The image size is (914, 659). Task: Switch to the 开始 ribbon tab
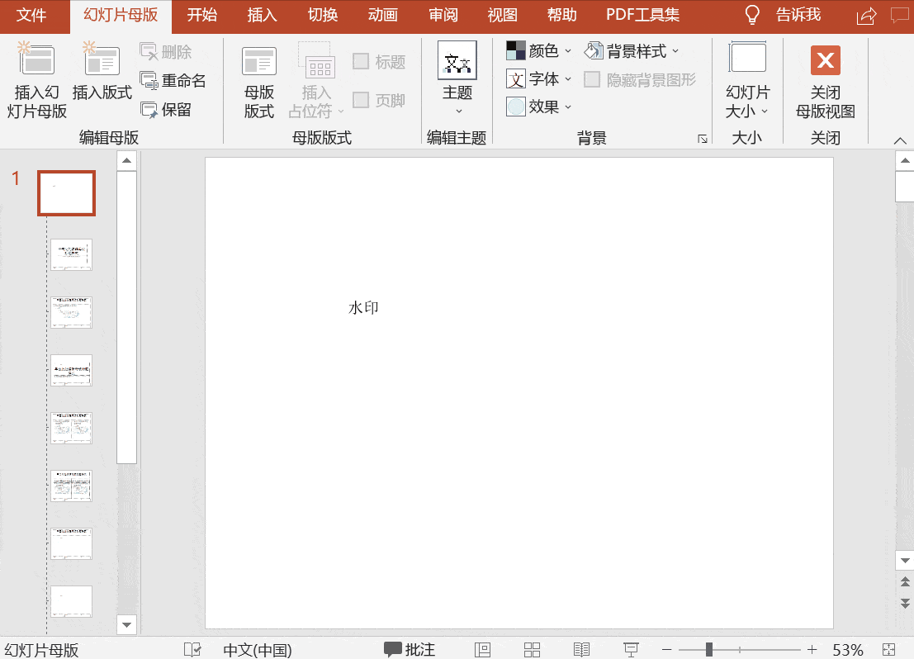(x=201, y=15)
